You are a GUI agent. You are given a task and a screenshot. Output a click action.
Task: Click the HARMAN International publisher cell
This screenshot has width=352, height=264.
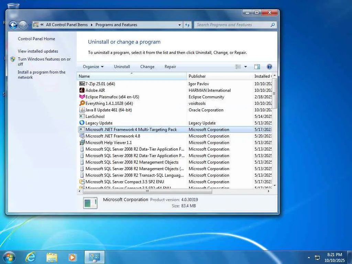tap(209, 90)
